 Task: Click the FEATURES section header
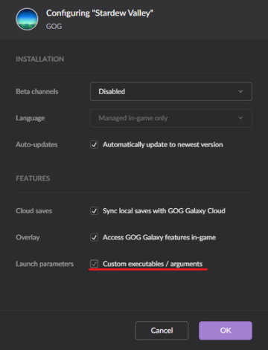click(x=33, y=178)
